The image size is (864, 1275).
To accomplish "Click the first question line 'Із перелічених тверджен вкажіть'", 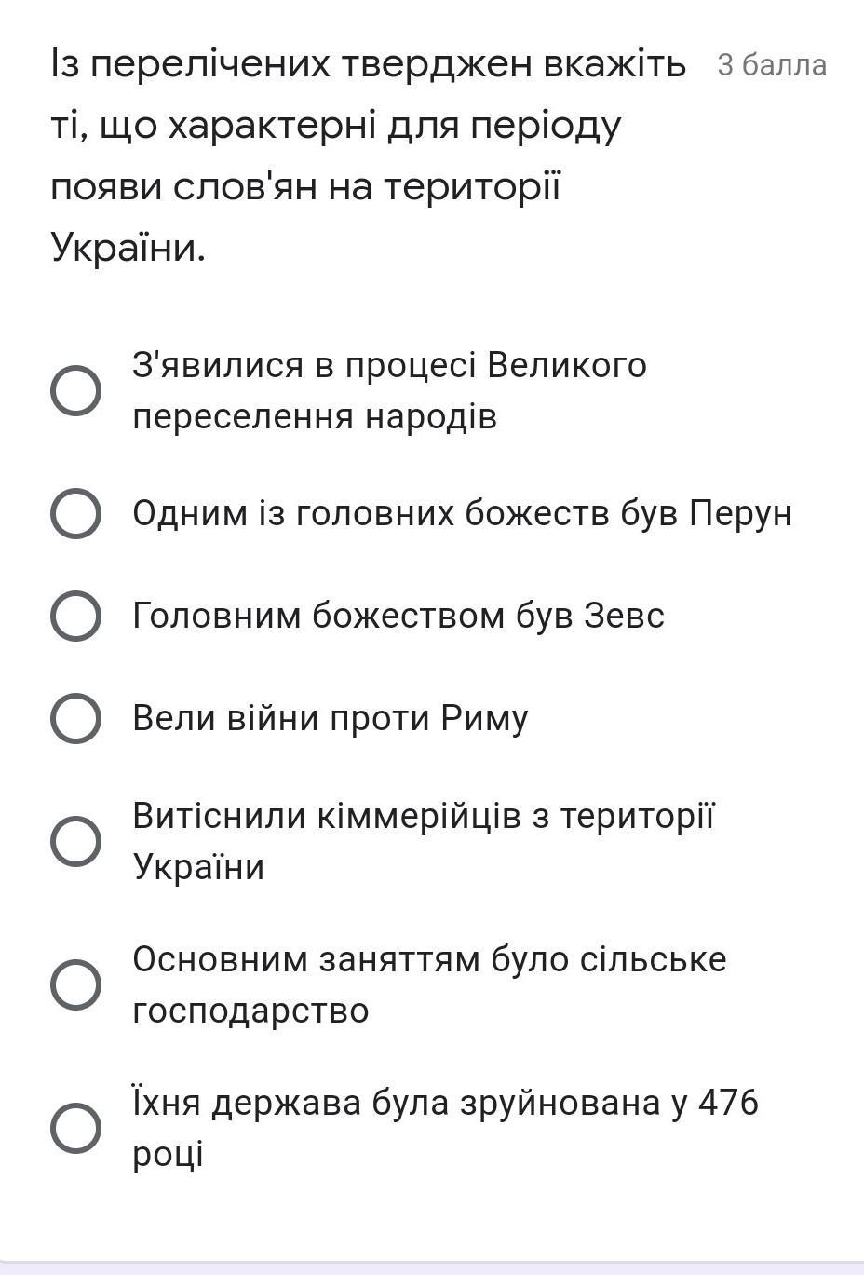I will 368,64.
